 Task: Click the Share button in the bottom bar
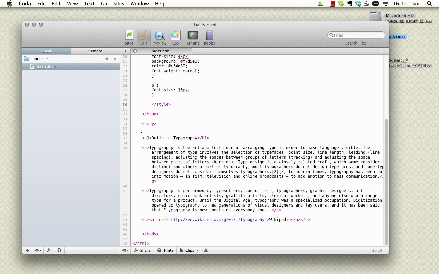click(142, 250)
